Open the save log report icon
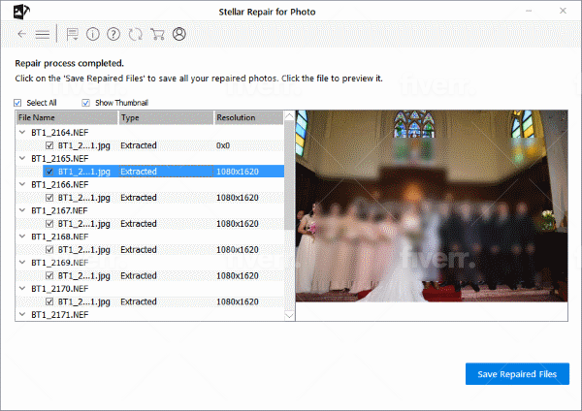The width and height of the screenshot is (582, 411). point(72,35)
